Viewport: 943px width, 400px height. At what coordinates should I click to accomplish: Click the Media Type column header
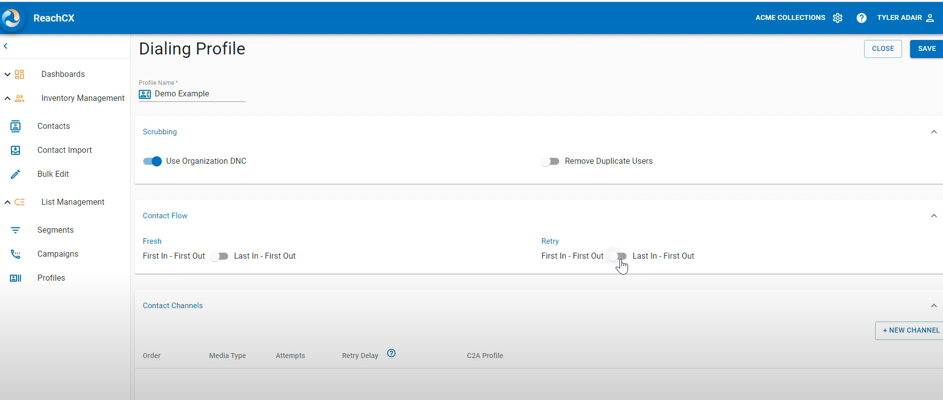pos(228,356)
